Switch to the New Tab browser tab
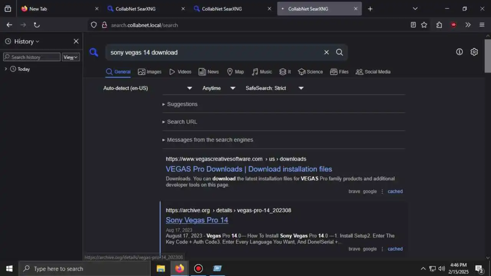 pos(59,8)
